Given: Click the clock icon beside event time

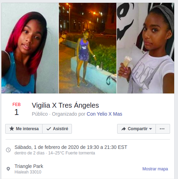Looking at the screenshot, I should [8, 150].
